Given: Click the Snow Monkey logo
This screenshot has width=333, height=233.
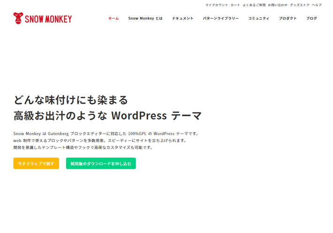Looking at the screenshot, I should point(43,18).
